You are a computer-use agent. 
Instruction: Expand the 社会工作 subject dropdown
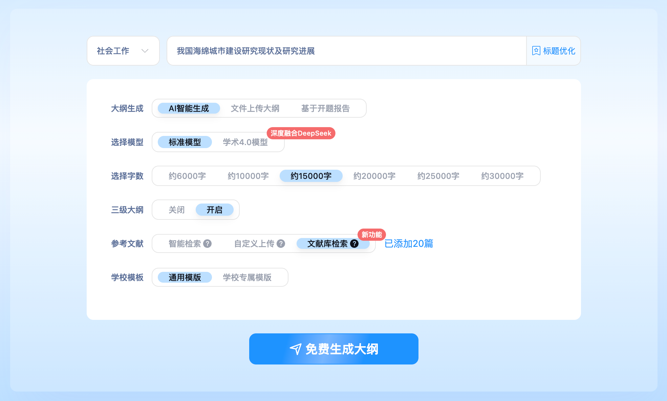123,51
